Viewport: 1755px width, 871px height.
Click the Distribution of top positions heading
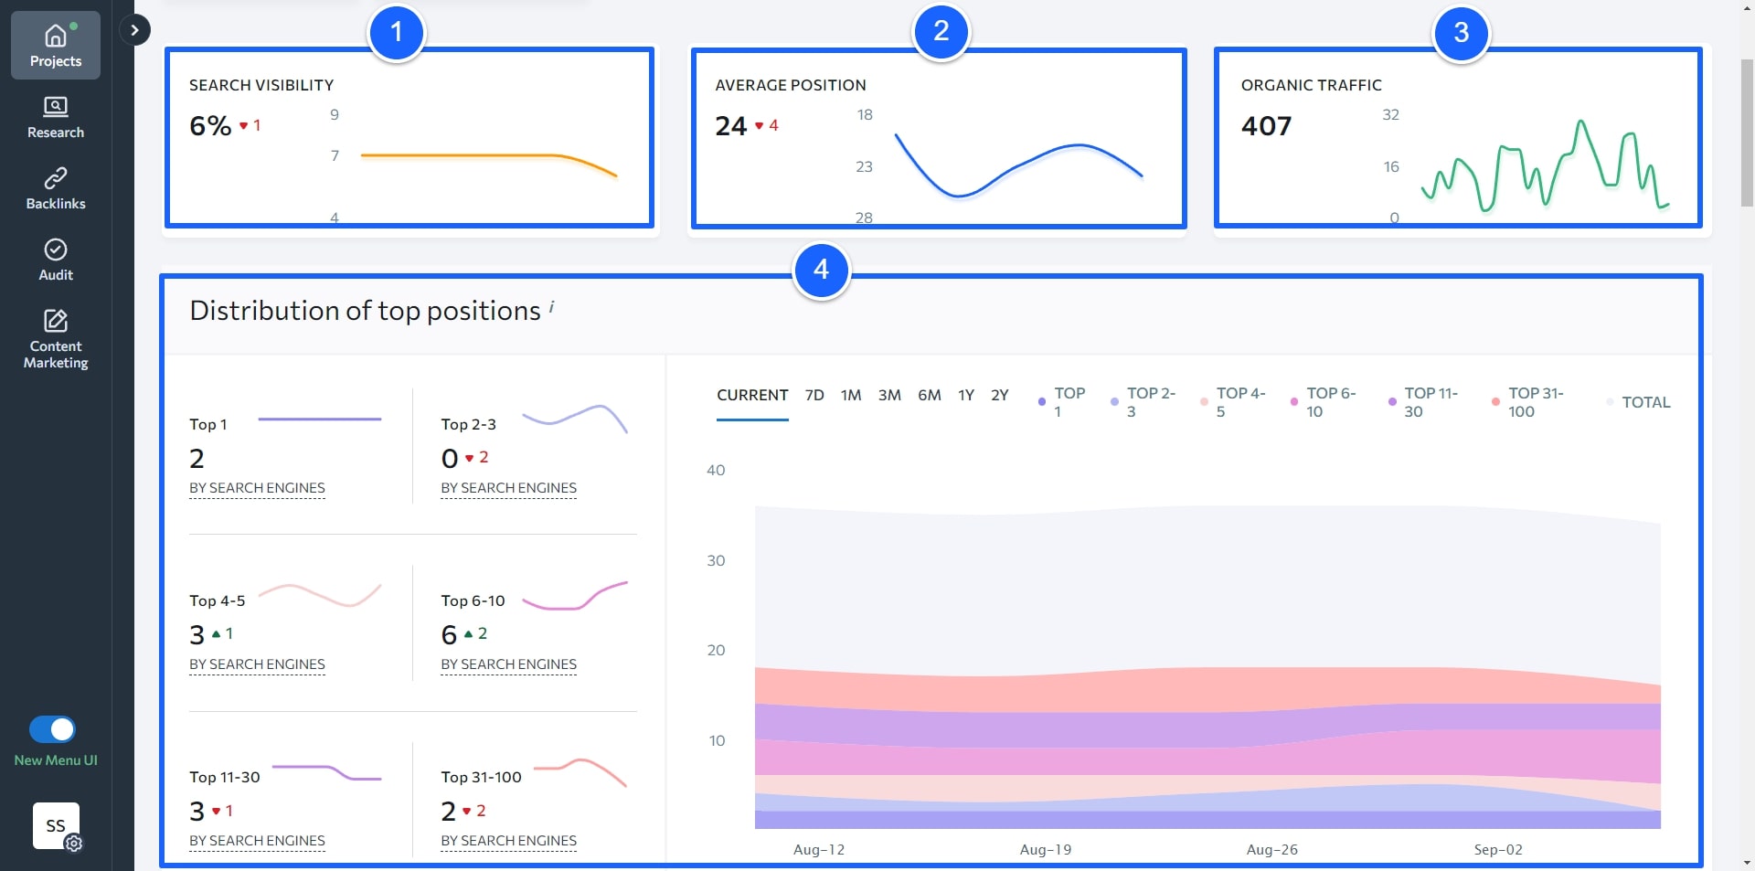(365, 311)
